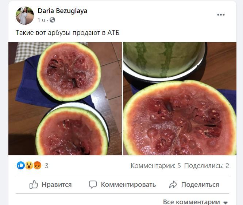The height and width of the screenshot is (205, 243).
Task: Click the Комментировать button label
Action: (x=128, y=185)
